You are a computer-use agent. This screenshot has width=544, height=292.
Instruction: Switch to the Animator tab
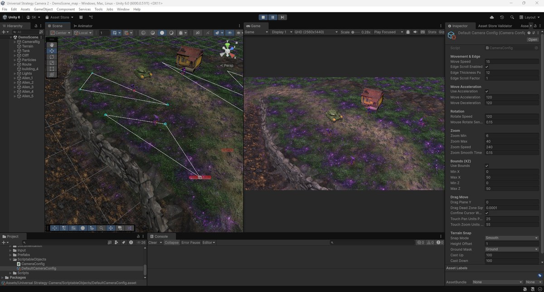coord(83,26)
